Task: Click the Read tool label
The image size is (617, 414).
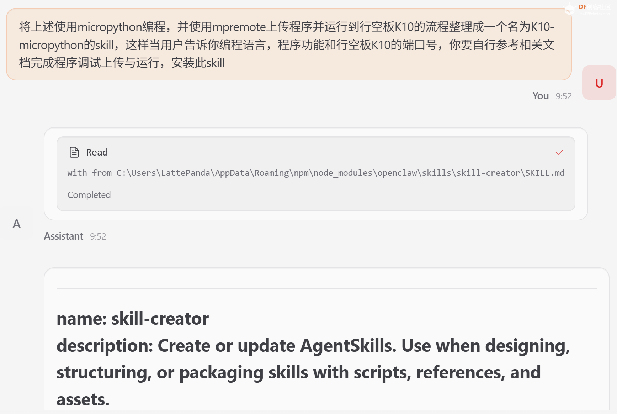Action: pyautogui.click(x=97, y=152)
